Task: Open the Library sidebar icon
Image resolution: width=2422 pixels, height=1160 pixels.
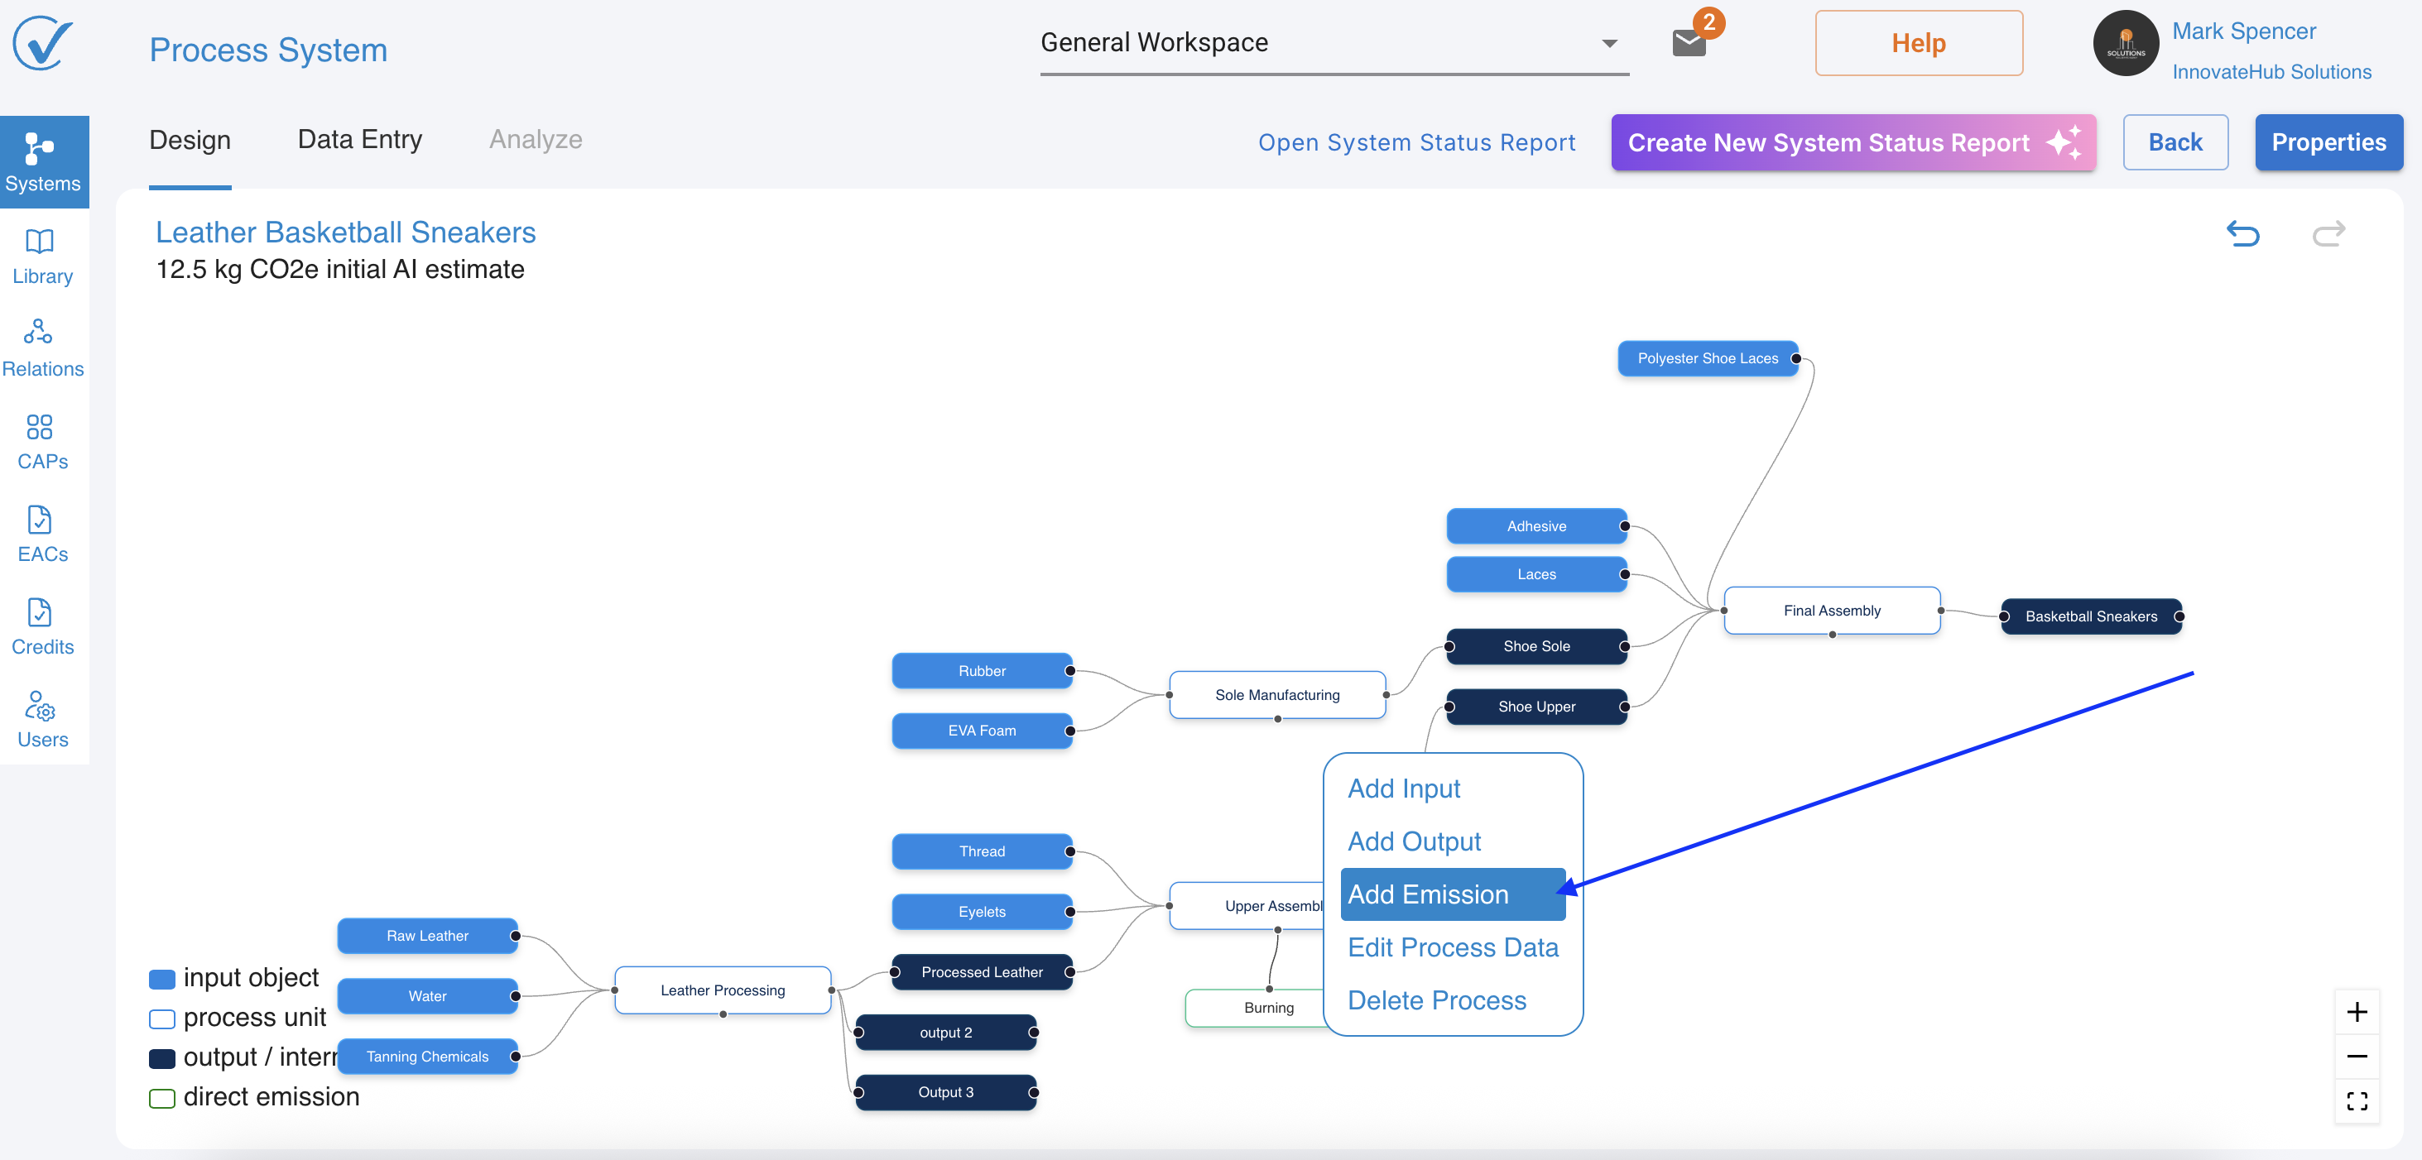Action: click(x=41, y=242)
